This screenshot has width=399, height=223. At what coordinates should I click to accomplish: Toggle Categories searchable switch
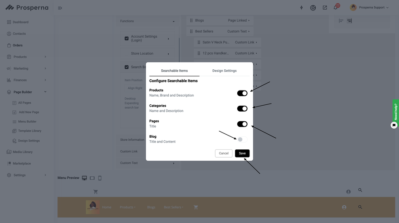(242, 109)
